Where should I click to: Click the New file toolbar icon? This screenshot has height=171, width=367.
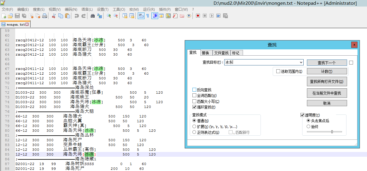4,16
